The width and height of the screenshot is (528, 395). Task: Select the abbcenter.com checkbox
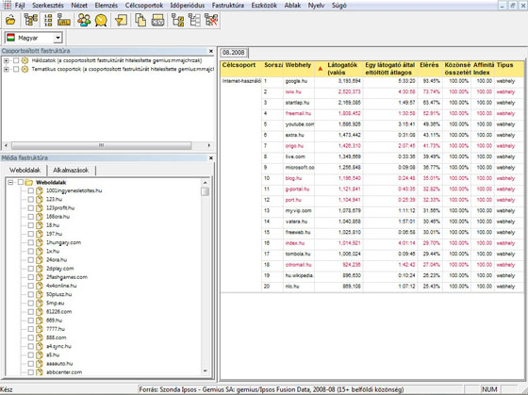(x=30, y=372)
